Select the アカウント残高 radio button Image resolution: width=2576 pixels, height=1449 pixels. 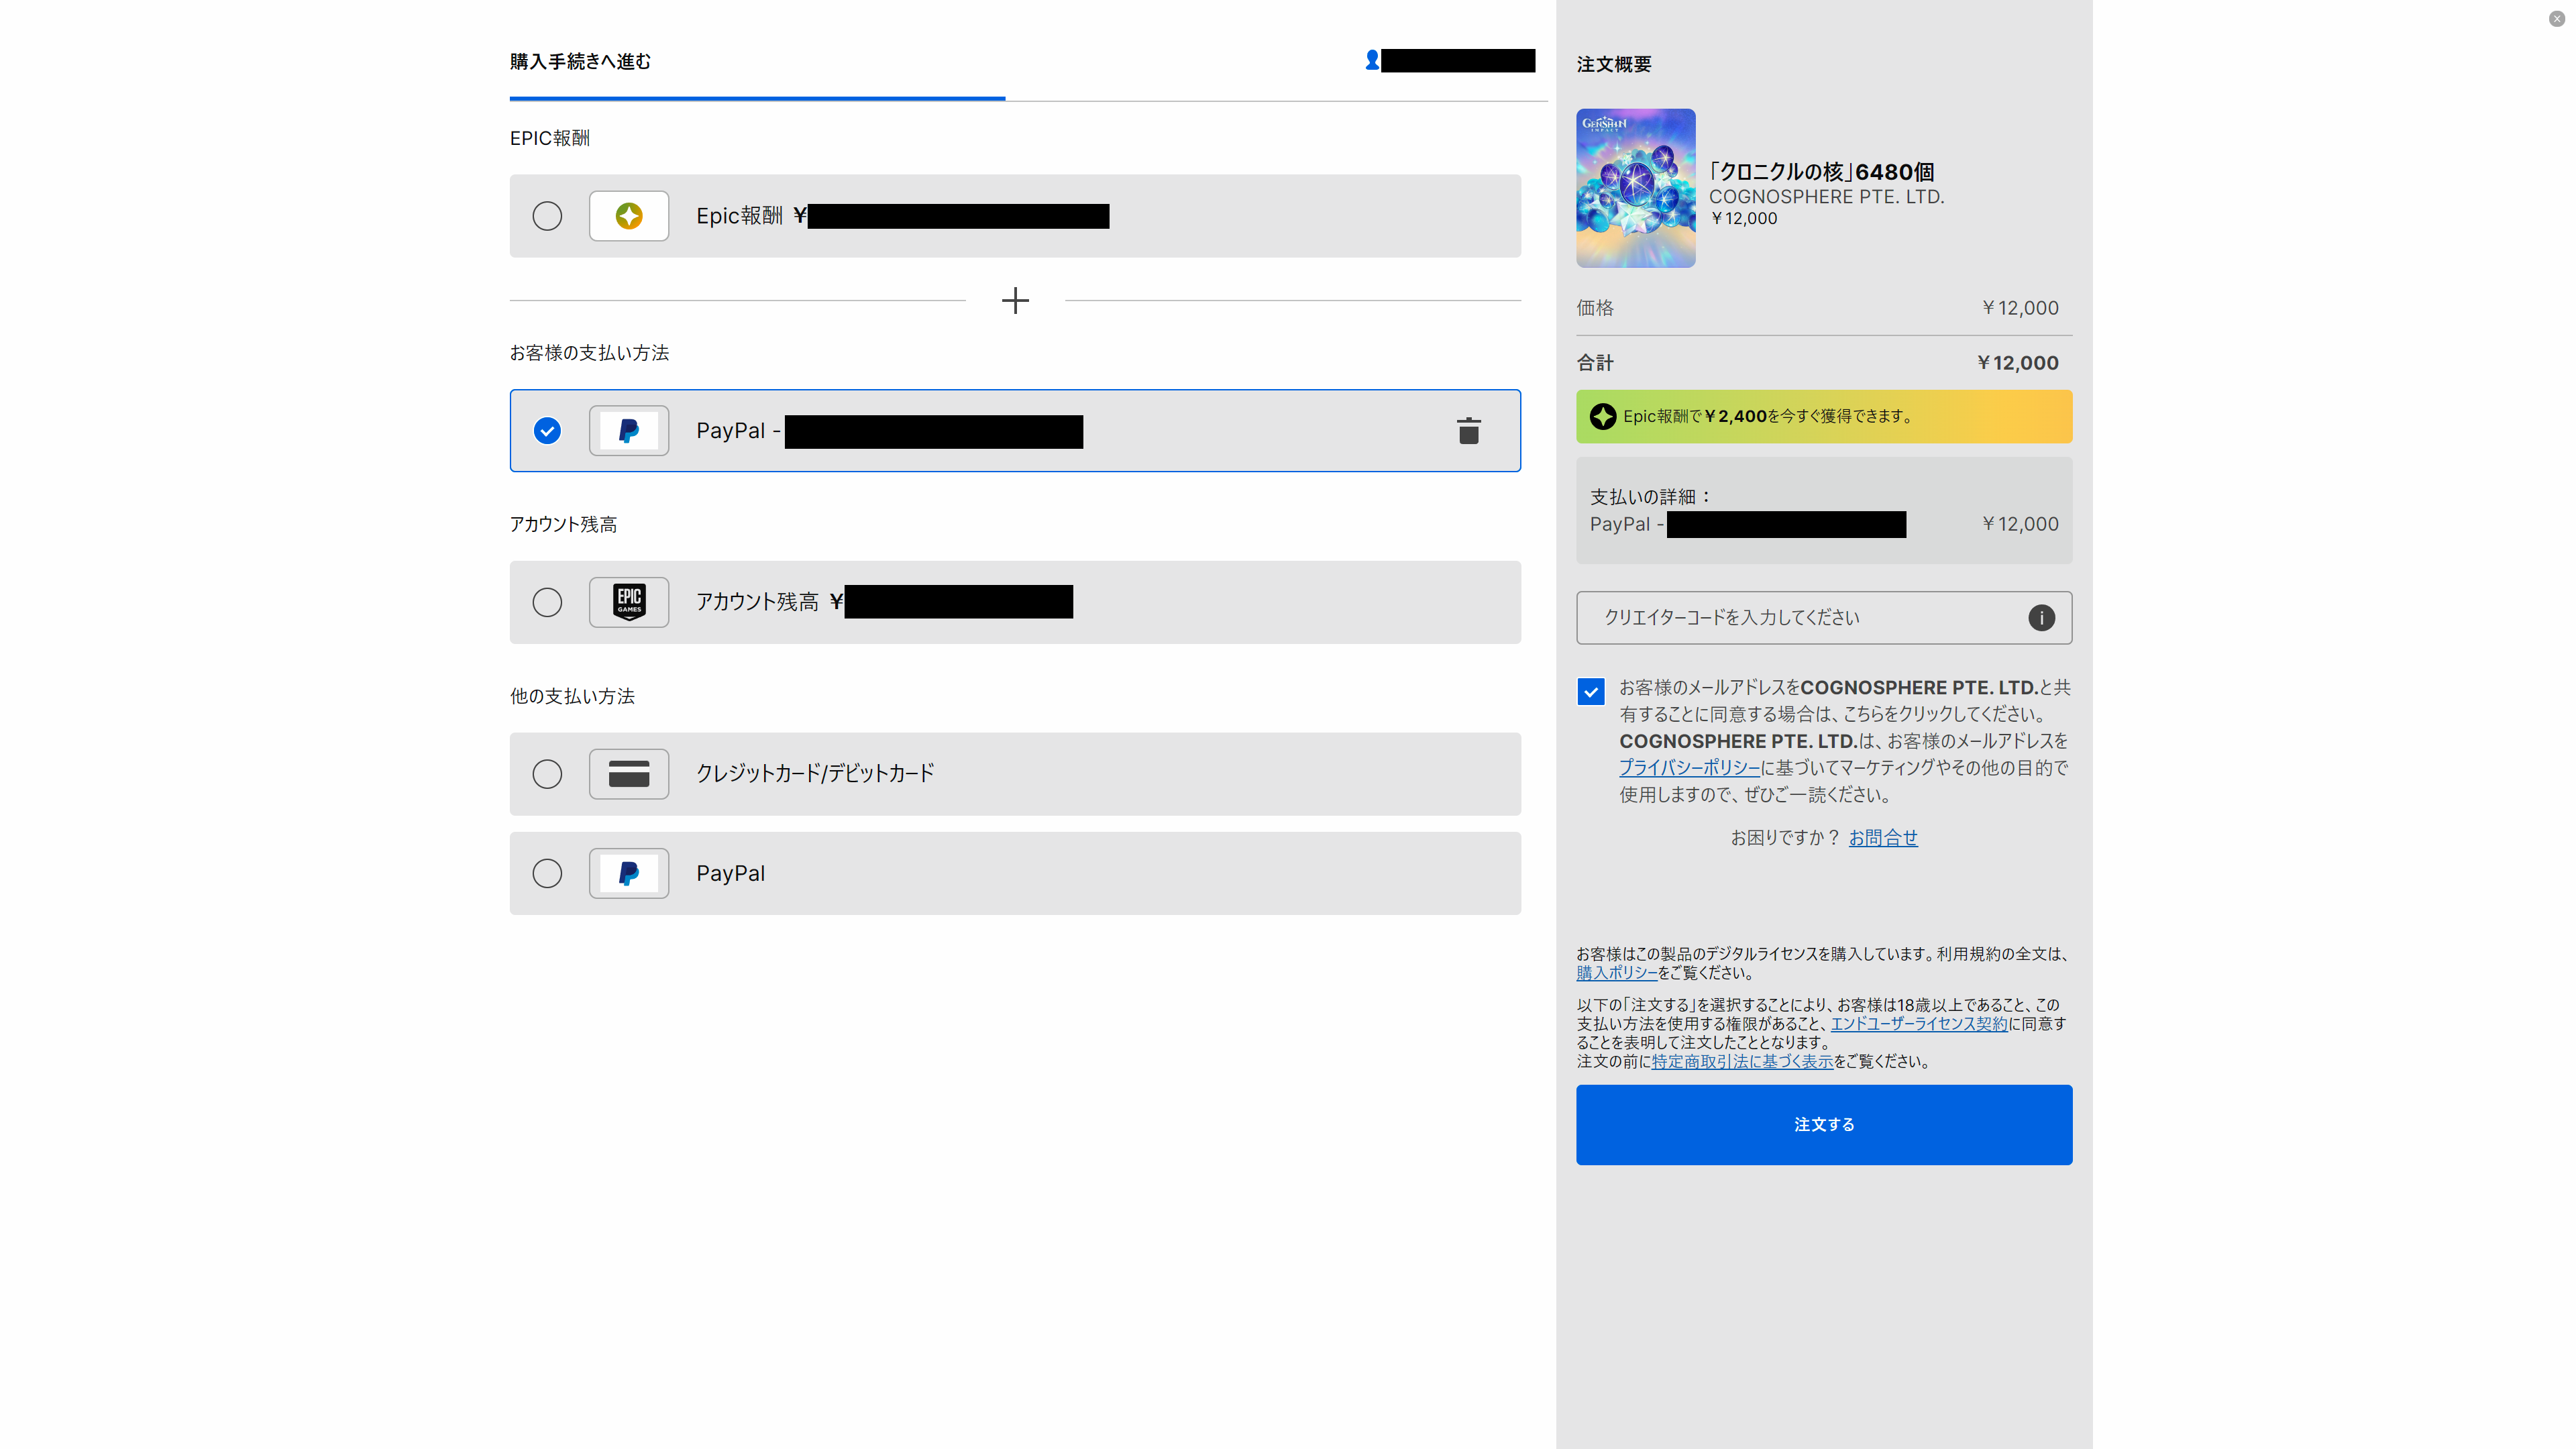pos(547,602)
